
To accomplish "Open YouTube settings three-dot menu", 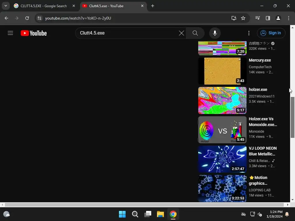I will (x=249, y=33).
